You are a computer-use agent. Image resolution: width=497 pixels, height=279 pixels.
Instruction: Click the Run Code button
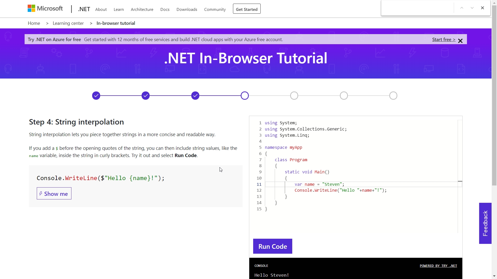click(273, 246)
